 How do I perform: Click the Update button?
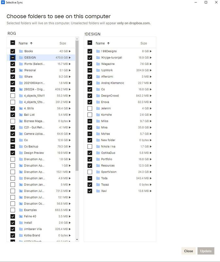coord(206,251)
